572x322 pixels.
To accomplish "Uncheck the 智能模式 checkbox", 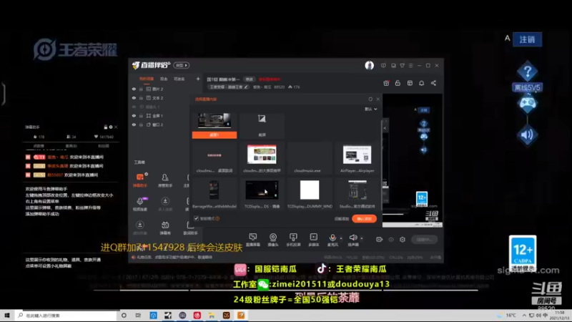I will click(196, 218).
